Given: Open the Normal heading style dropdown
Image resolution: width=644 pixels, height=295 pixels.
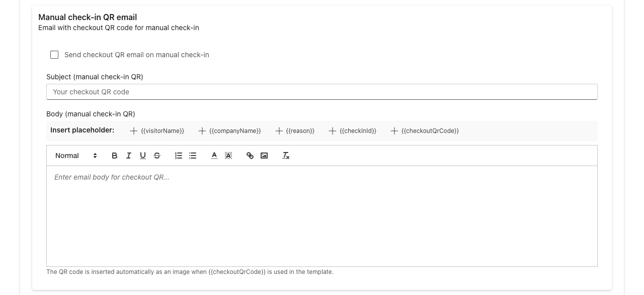Looking at the screenshot, I should point(76,156).
